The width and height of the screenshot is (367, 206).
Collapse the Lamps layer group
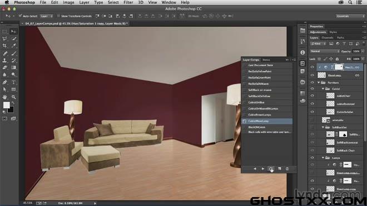(x=323, y=158)
